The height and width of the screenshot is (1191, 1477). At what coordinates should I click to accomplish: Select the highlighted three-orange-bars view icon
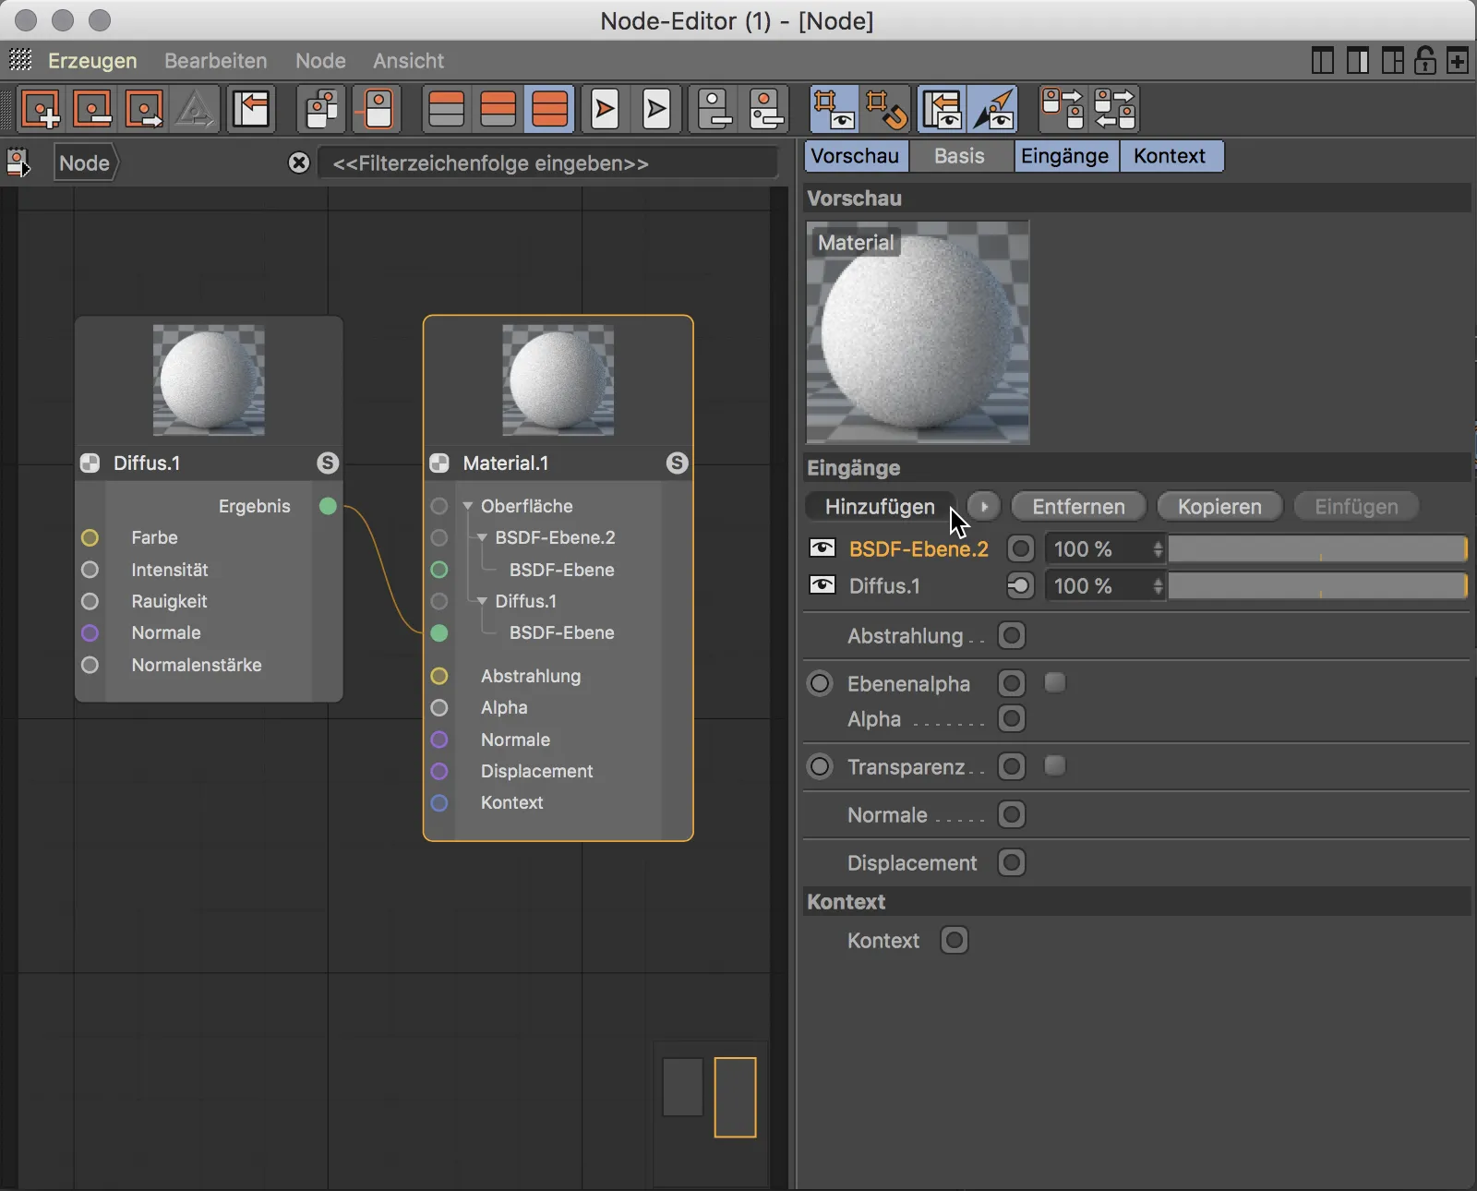(550, 110)
